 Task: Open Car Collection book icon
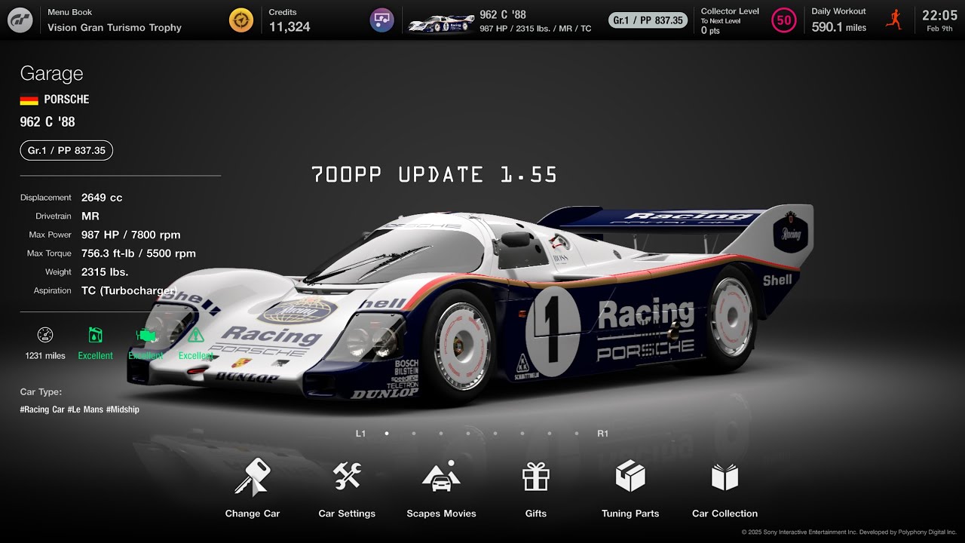pyautogui.click(x=725, y=477)
